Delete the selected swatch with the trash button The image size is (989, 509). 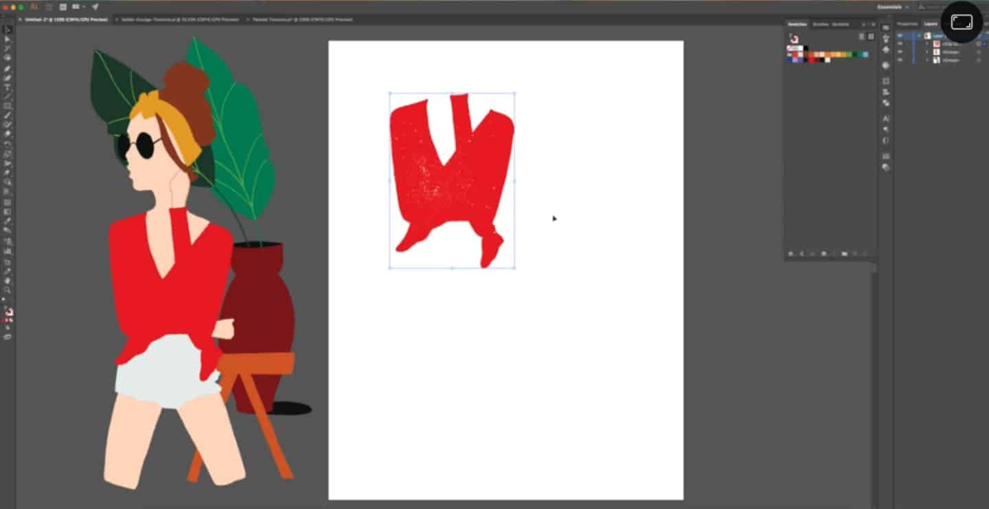pos(864,254)
